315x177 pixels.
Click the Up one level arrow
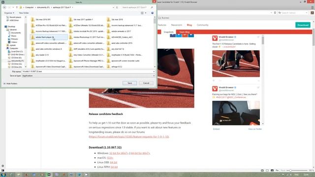tap(17, 7)
